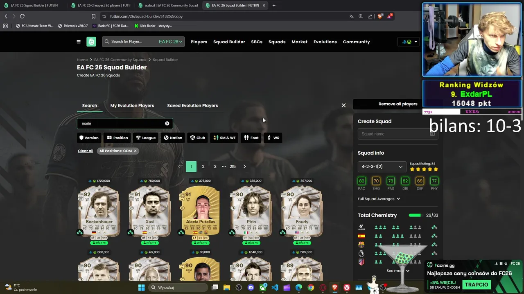Open the SM & WF filter
Viewport: 524px width, 294px height.
(x=224, y=138)
